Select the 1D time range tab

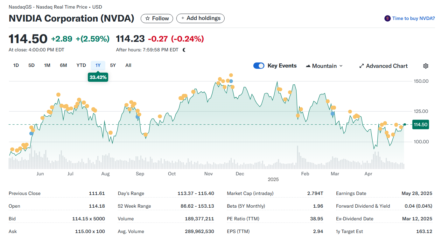pyautogui.click(x=16, y=65)
